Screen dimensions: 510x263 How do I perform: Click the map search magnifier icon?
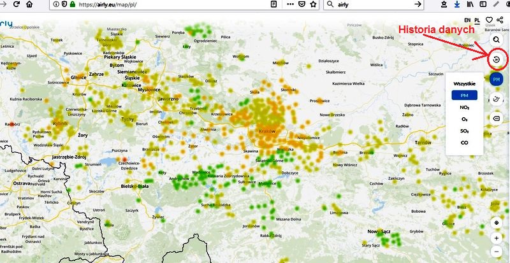496,39
